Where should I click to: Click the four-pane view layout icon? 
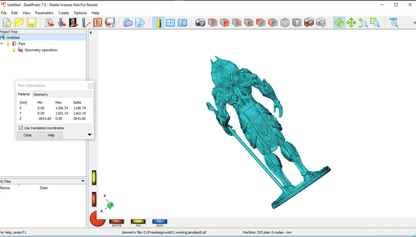coord(170,23)
